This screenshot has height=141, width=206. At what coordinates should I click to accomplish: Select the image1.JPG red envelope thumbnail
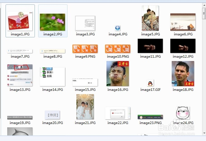20,21
